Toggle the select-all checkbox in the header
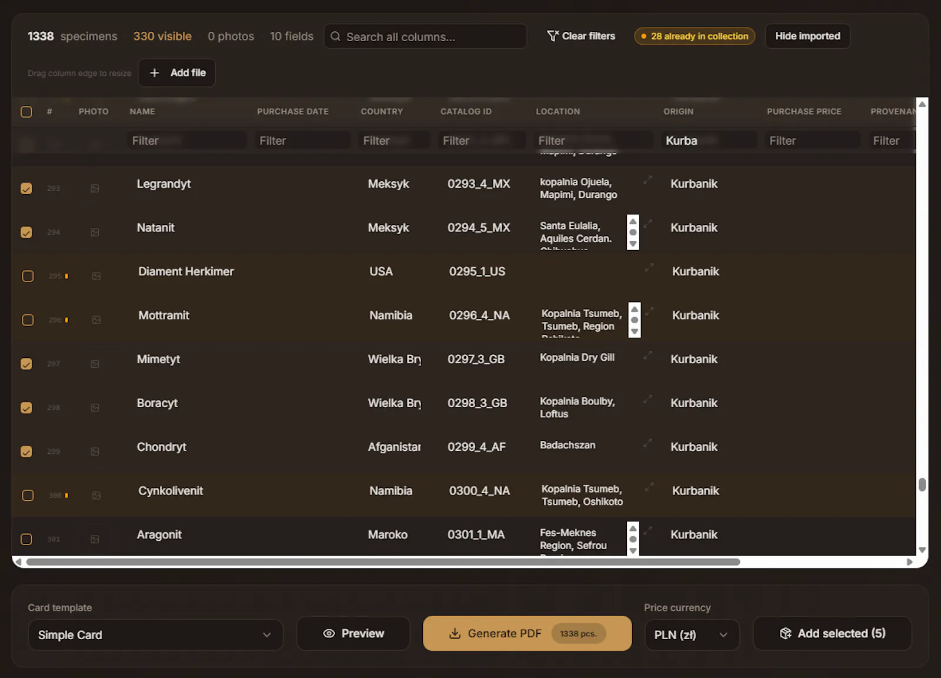This screenshot has height=678, width=941. coord(26,112)
